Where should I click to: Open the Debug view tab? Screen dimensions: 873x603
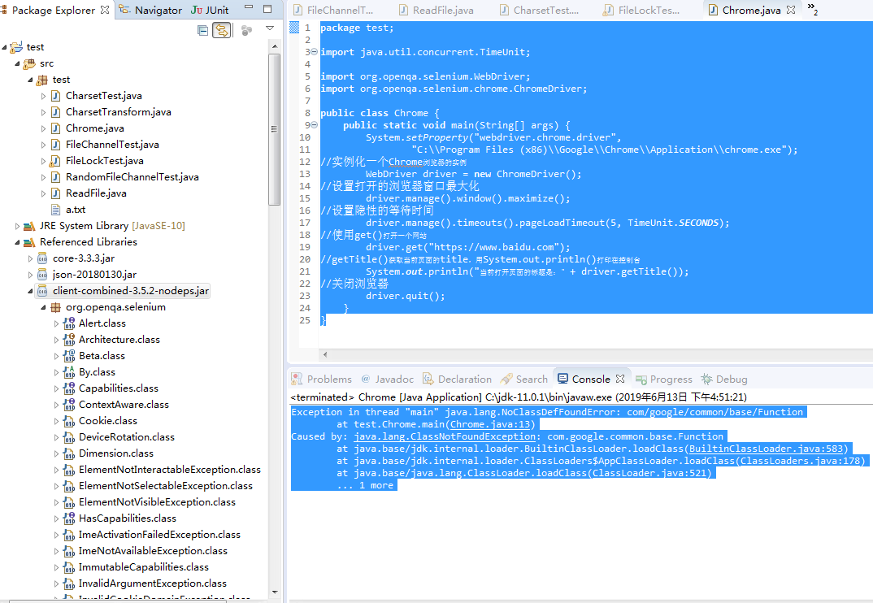(723, 380)
